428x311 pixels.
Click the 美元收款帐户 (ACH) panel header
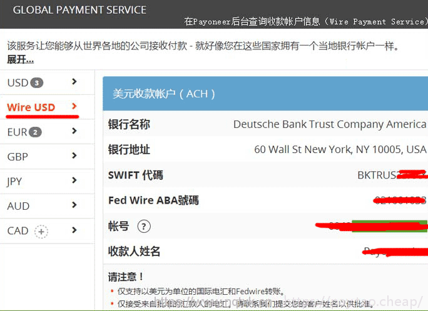pyautogui.click(x=164, y=94)
